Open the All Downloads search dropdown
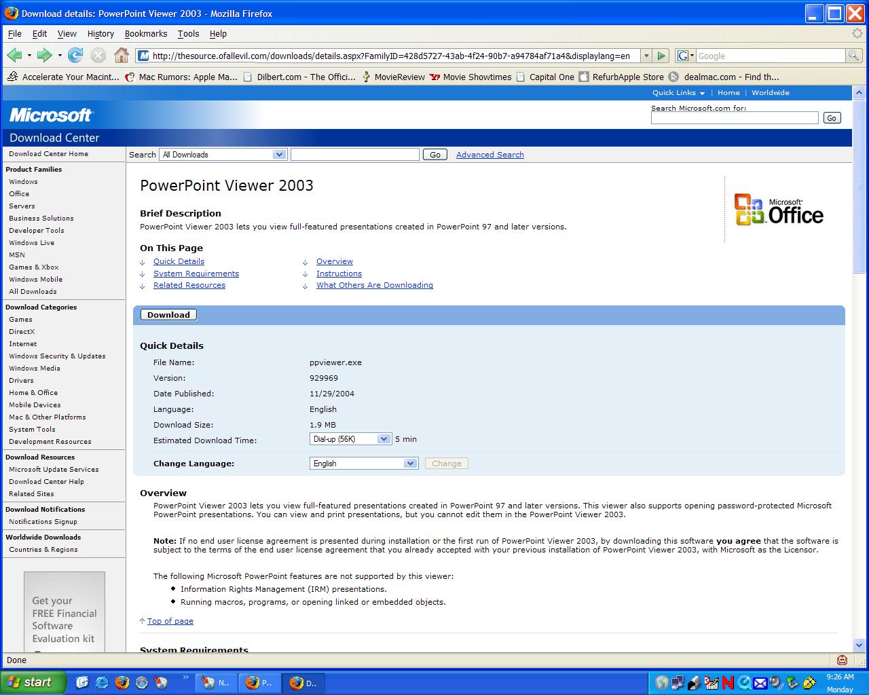The image size is (869, 695). (x=223, y=155)
